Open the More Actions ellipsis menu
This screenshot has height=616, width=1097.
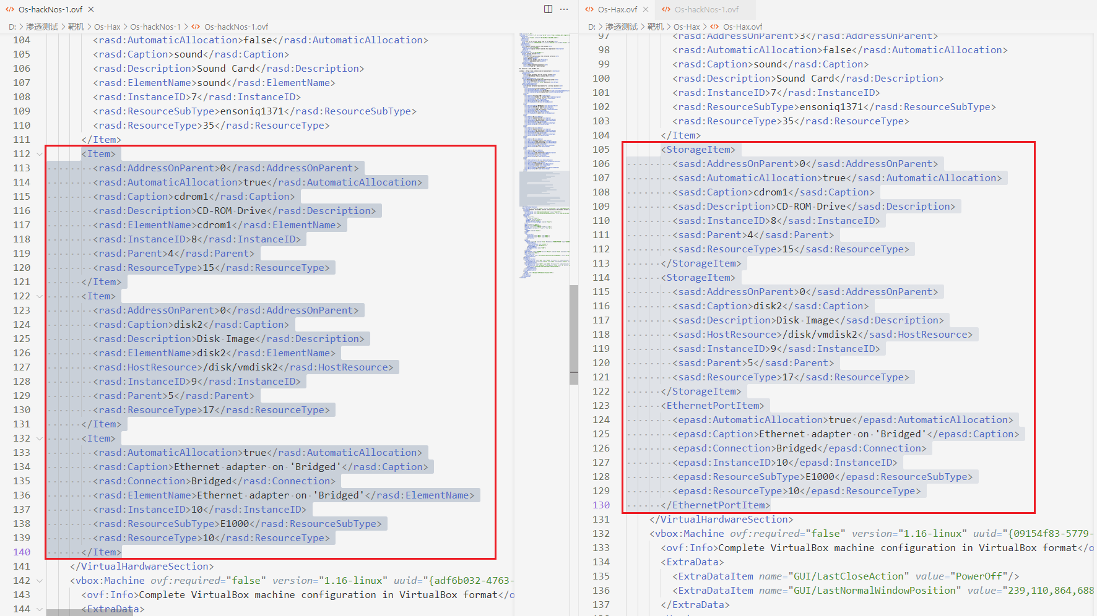pos(564,9)
